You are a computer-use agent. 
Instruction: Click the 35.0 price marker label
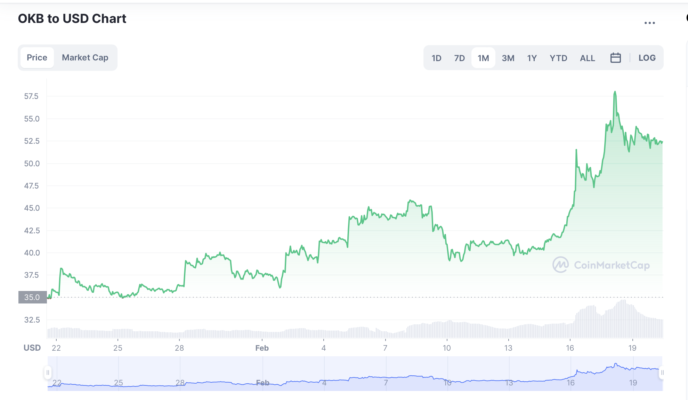(32, 297)
